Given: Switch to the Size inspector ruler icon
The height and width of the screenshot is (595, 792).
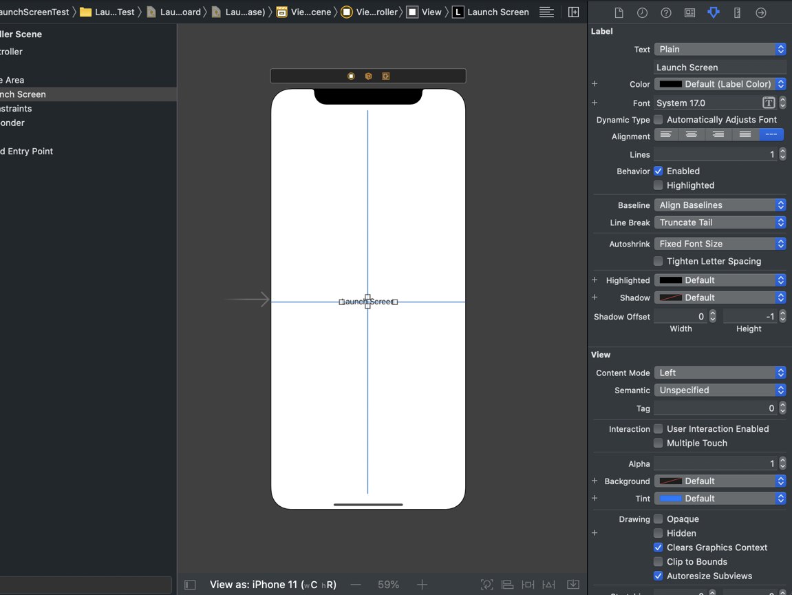Looking at the screenshot, I should 737,13.
